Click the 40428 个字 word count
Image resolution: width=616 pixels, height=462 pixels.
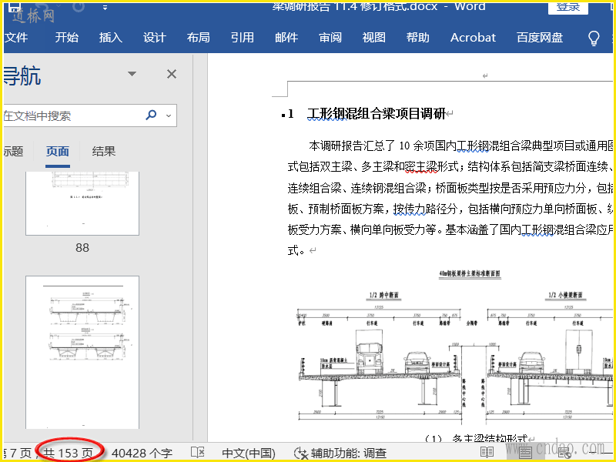click(142, 453)
